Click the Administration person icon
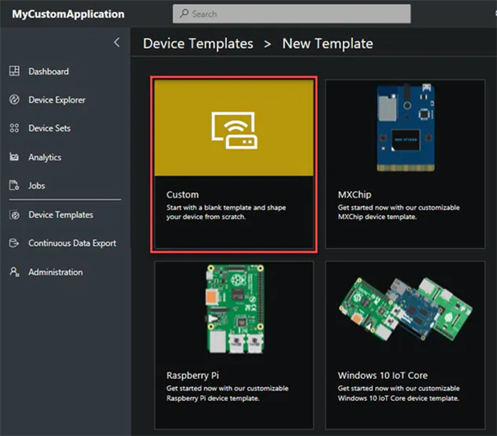 tap(14, 272)
